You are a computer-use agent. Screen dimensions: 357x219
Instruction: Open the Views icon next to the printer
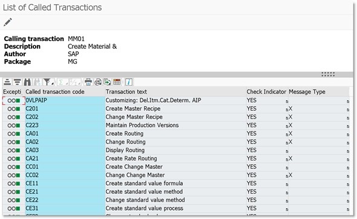pyautogui.click(x=98, y=82)
